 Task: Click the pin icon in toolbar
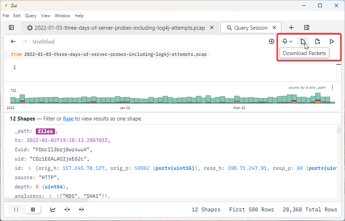click(x=285, y=41)
